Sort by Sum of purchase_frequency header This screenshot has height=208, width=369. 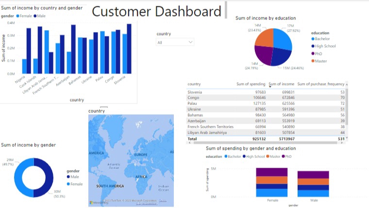[321, 84]
